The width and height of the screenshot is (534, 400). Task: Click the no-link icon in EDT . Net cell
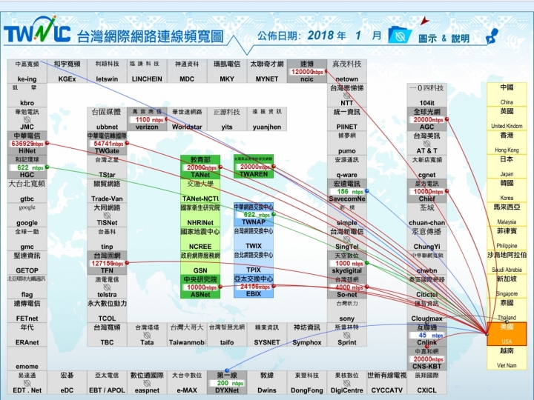pos(27,383)
